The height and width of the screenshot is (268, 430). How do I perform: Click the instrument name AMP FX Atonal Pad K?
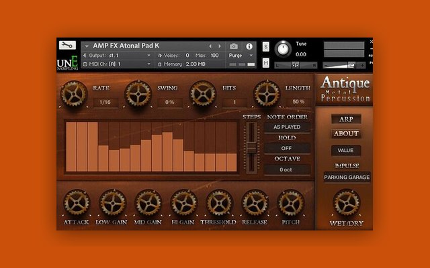126,46
